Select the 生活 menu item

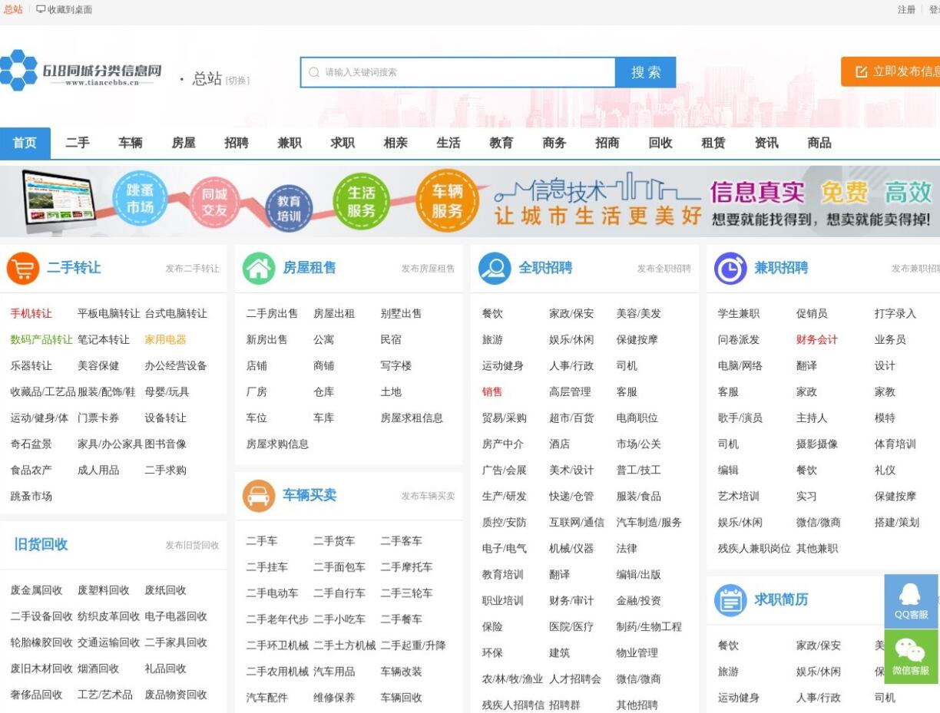[x=448, y=143]
